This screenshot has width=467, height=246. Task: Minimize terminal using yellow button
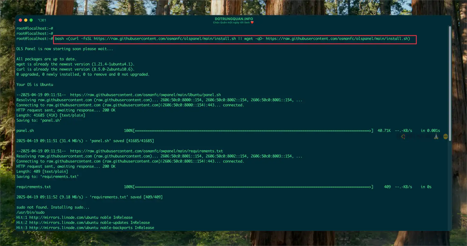(26, 20)
